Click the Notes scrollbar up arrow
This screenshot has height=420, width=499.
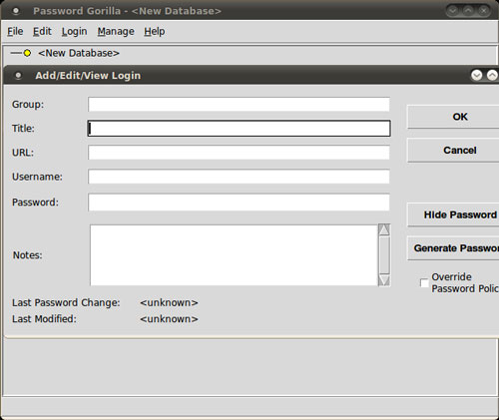click(384, 229)
